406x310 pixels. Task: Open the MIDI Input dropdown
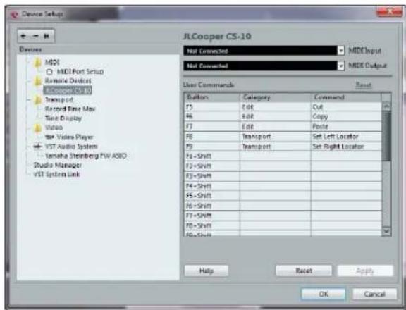coord(341,51)
